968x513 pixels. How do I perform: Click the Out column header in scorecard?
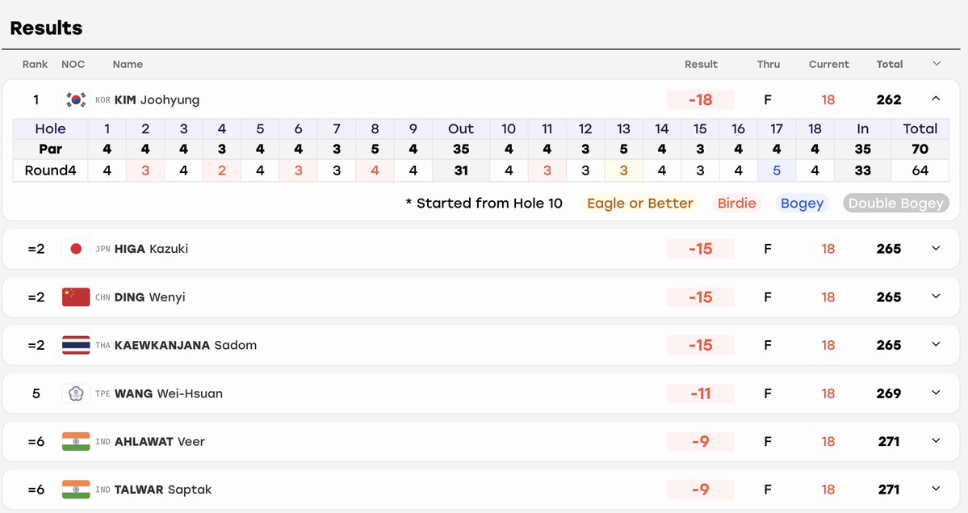tap(461, 128)
